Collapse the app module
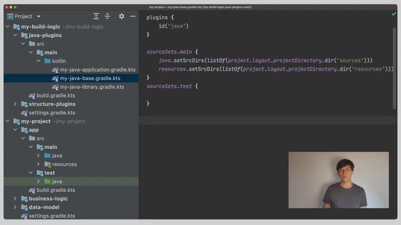The width and height of the screenshot is (401, 225). [15, 130]
